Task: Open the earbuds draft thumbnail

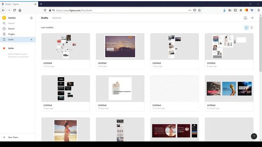Action: pyautogui.click(x=120, y=89)
